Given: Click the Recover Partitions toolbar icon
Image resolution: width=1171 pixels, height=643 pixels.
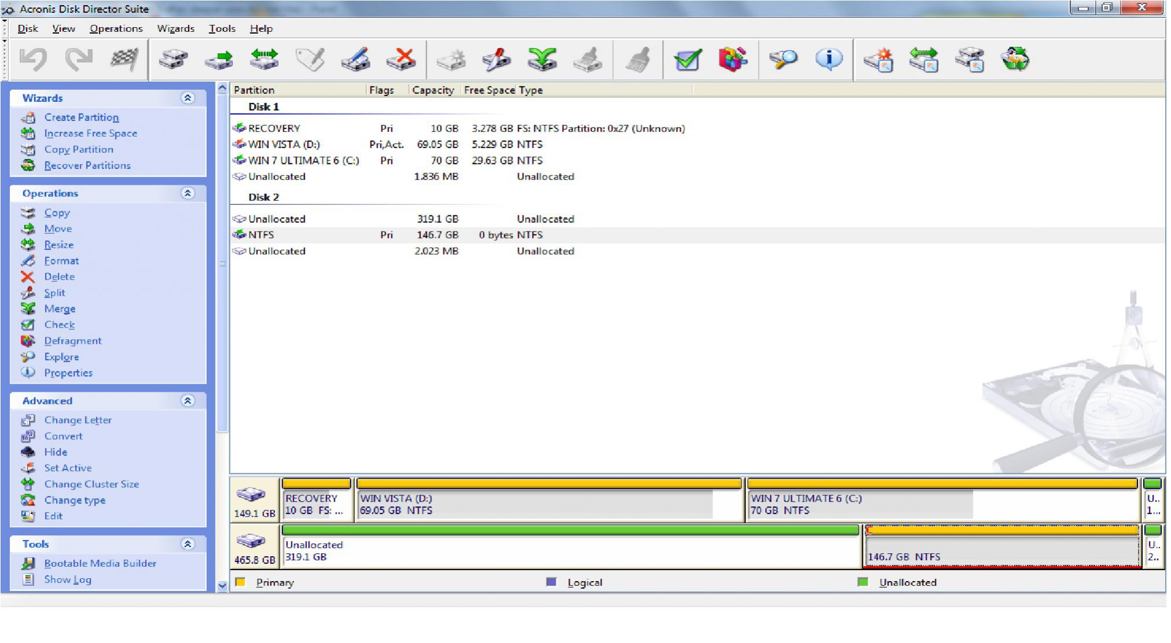Looking at the screenshot, I should 1015,59.
